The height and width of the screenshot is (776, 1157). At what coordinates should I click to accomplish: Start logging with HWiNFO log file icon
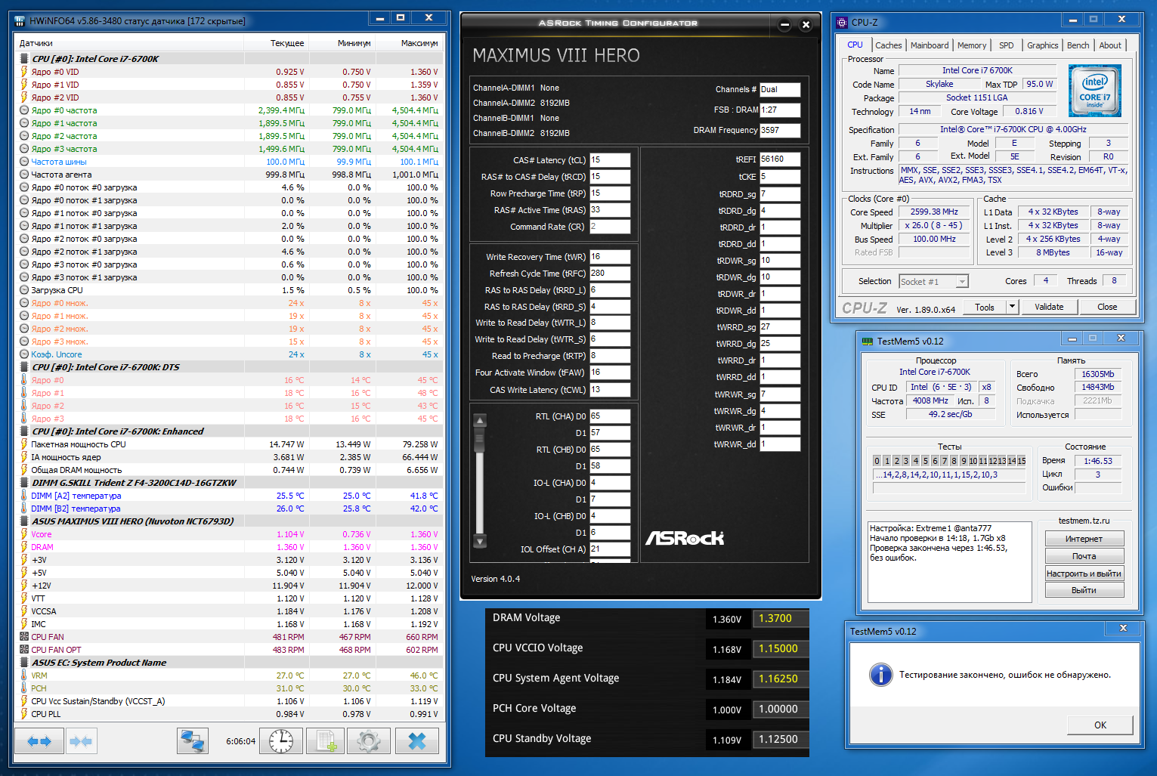click(326, 741)
